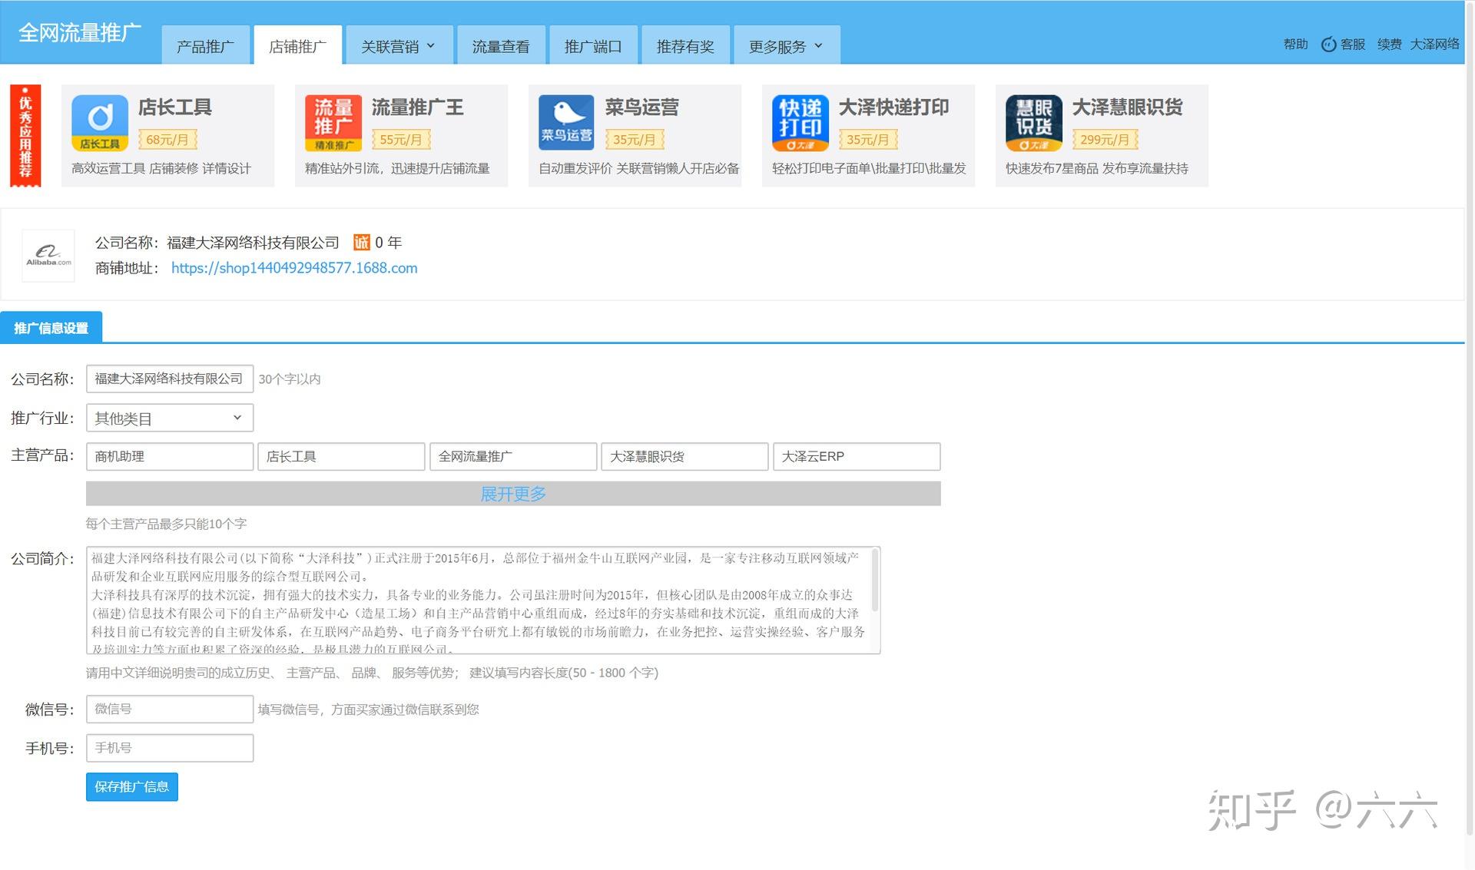This screenshot has height=870, width=1475.
Task: Click the 诚信通 badge icon next to company name
Action: click(361, 243)
